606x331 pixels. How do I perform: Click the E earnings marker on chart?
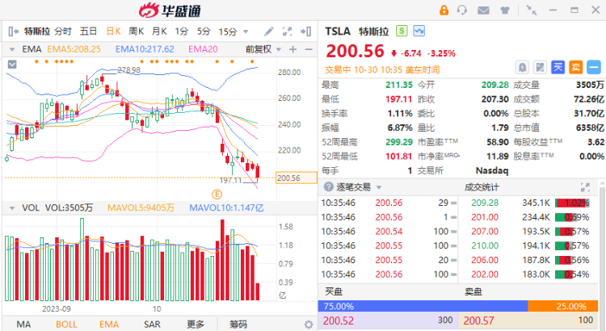click(217, 195)
